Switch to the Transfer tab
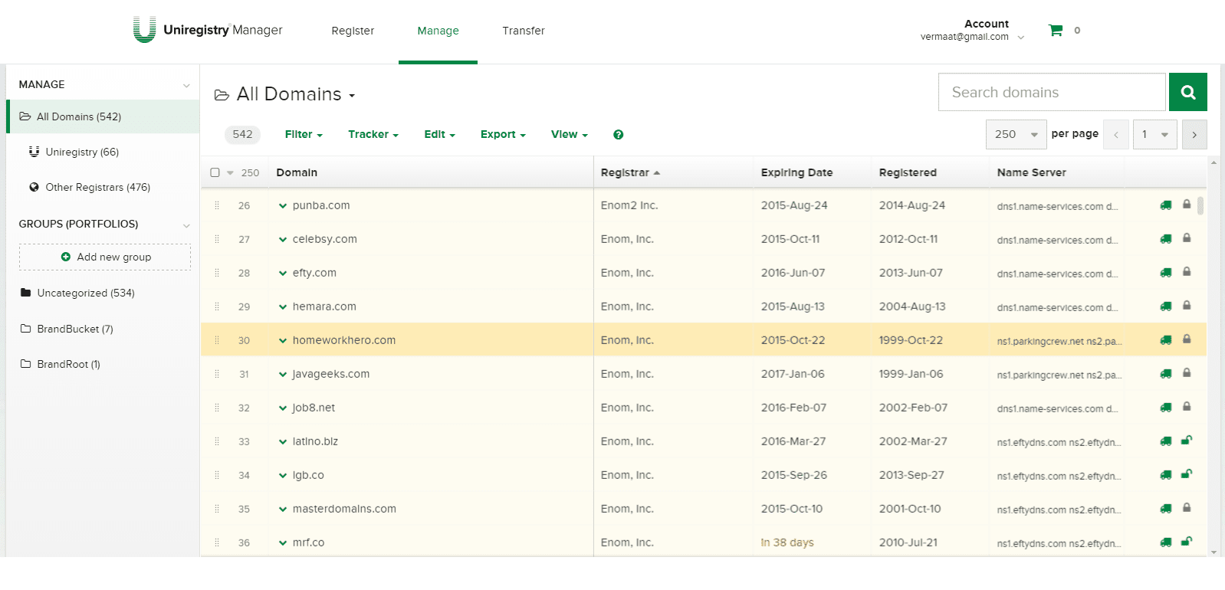The height and width of the screenshot is (590, 1225). coord(524,31)
